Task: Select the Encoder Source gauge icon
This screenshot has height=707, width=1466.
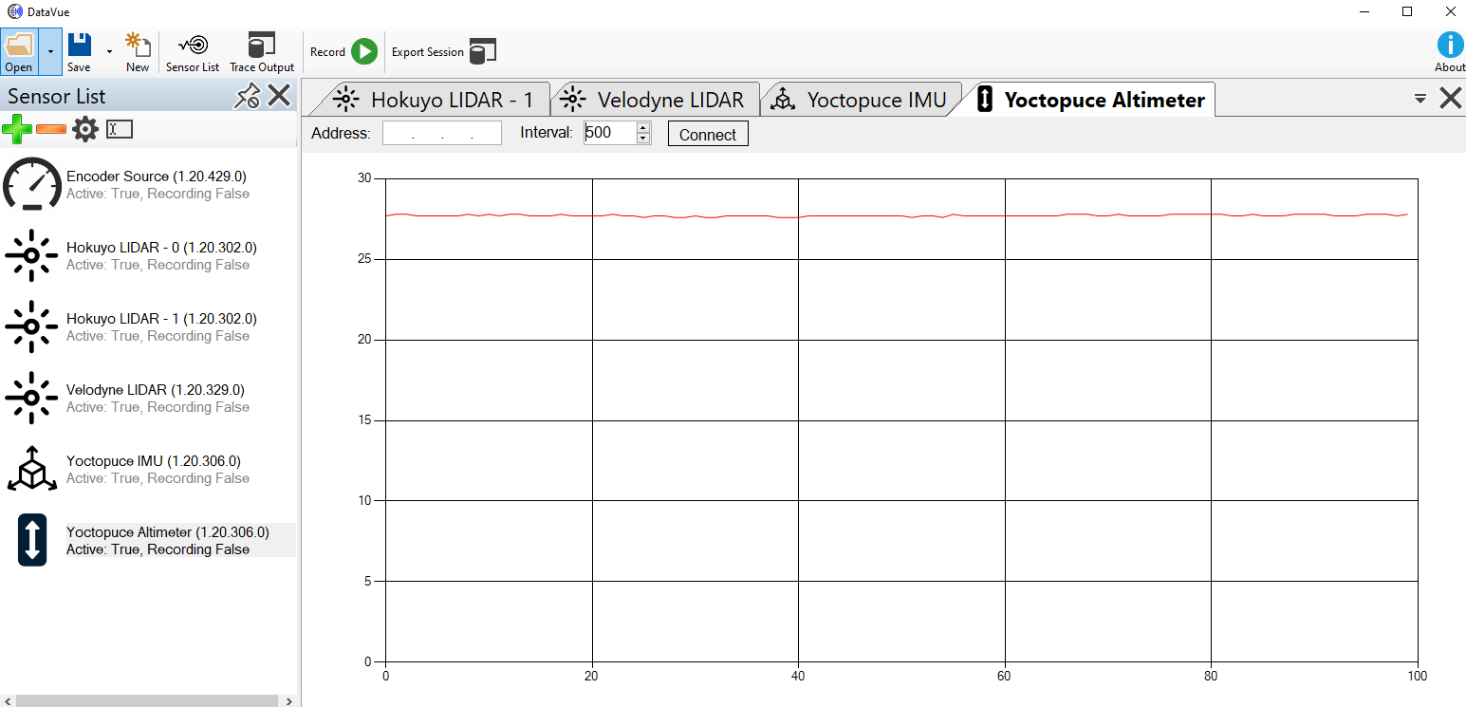Action: point(32,184)
